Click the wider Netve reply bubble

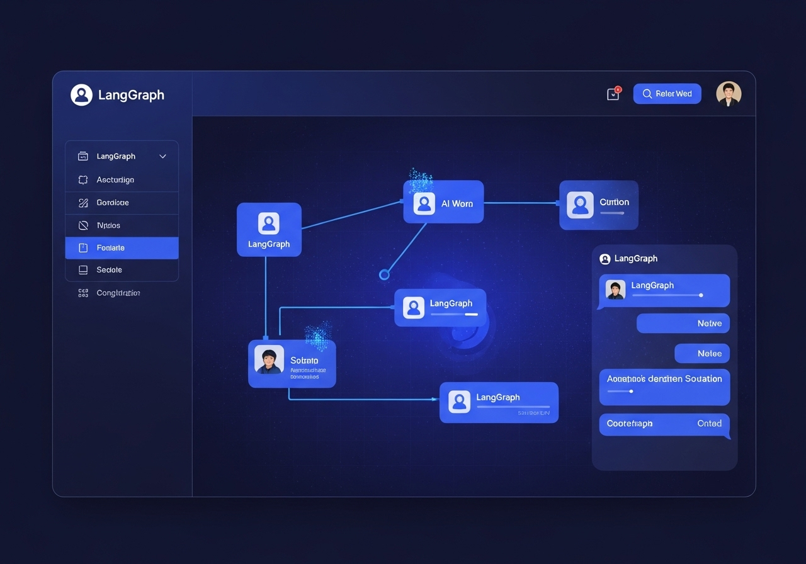(683, 324)
